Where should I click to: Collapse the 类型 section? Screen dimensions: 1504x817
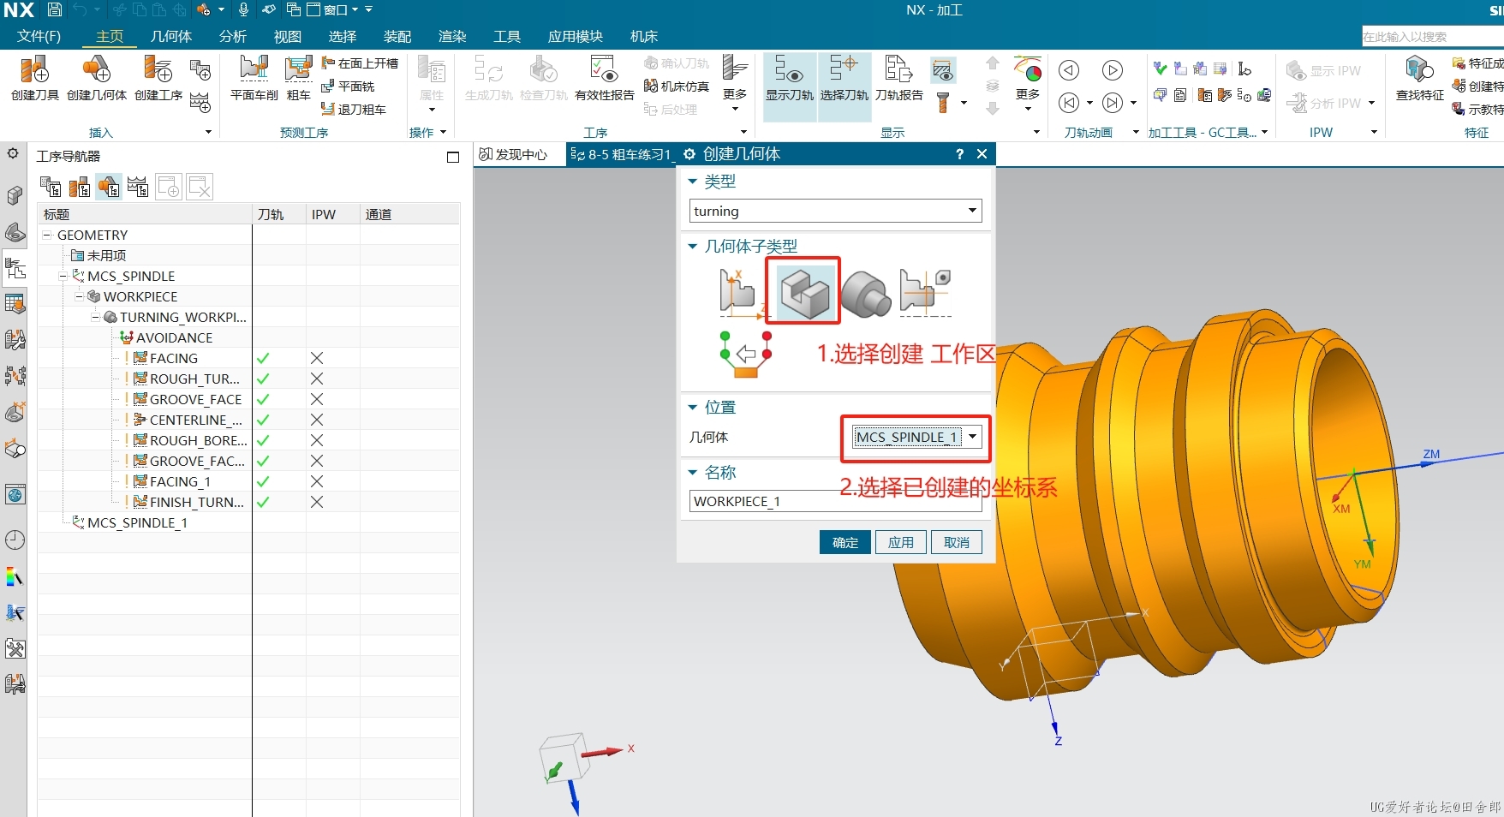(692, 182)
